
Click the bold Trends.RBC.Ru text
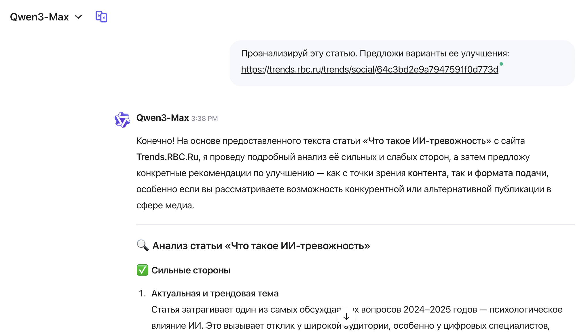click(167, 157)
